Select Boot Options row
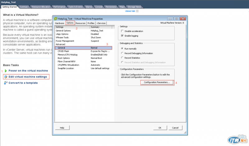249x146 pixels. click(x=83, y=58)
